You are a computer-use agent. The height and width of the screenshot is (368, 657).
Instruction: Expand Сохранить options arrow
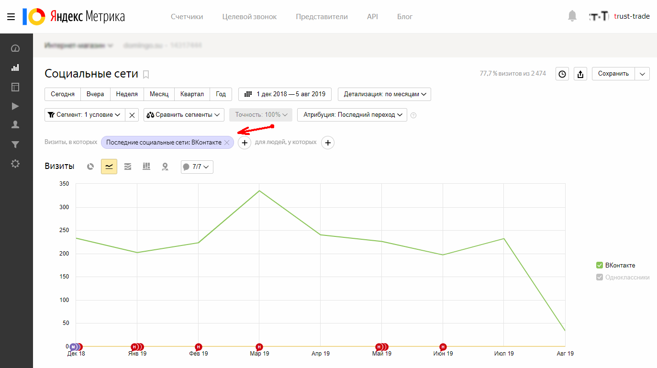(x=642, y=74)
